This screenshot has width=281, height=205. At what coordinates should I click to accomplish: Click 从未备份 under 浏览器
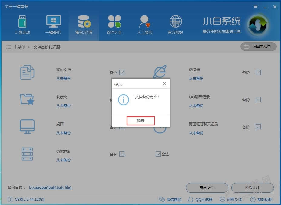pos(196,78)
